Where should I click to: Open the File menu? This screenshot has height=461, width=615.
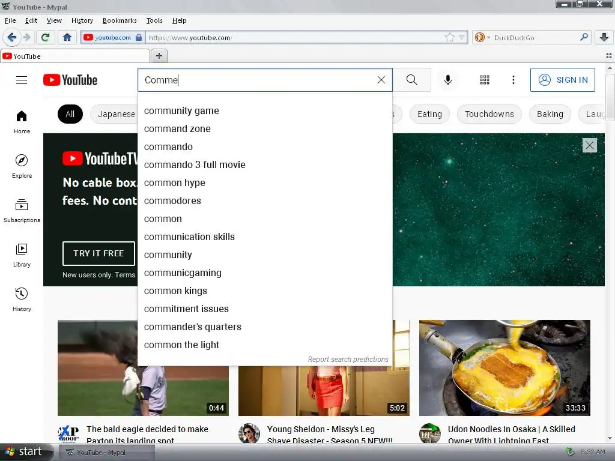tap(10, 20)
